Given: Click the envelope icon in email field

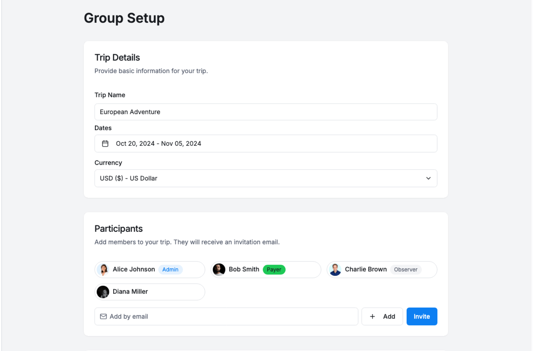Looking at the screenshot, I should point(103,316).
